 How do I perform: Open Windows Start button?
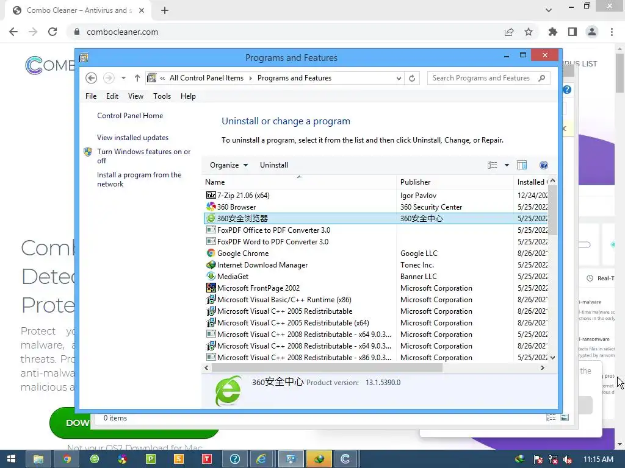(11, 459)
